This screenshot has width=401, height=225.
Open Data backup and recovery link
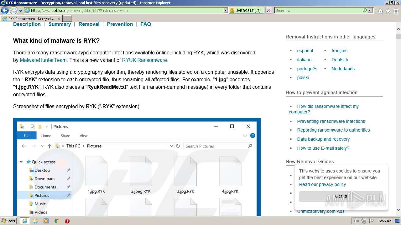323,139
